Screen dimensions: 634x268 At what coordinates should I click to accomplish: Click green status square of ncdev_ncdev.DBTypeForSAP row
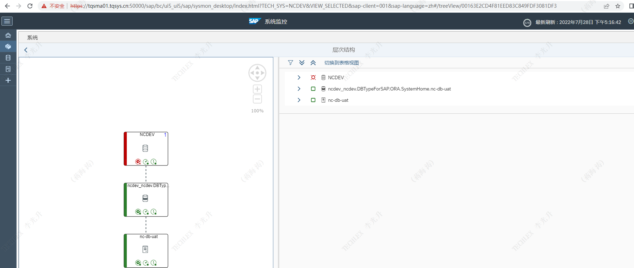coord(313,89)
